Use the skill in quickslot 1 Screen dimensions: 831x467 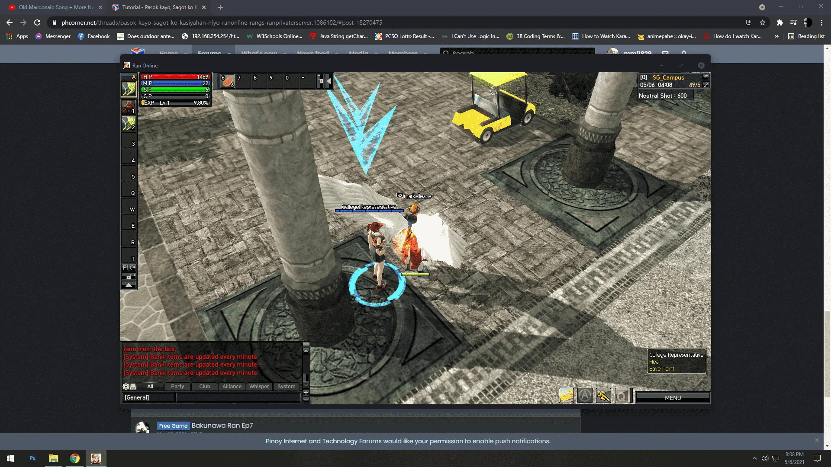[129, 107]
